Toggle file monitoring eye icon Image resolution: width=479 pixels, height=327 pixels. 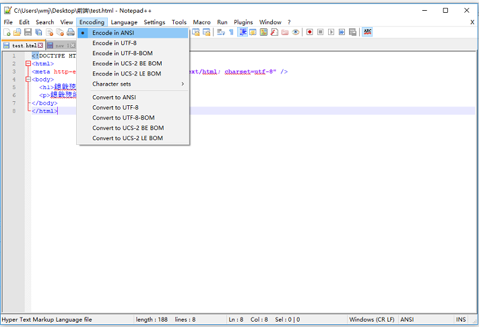[x=295, y=32]
